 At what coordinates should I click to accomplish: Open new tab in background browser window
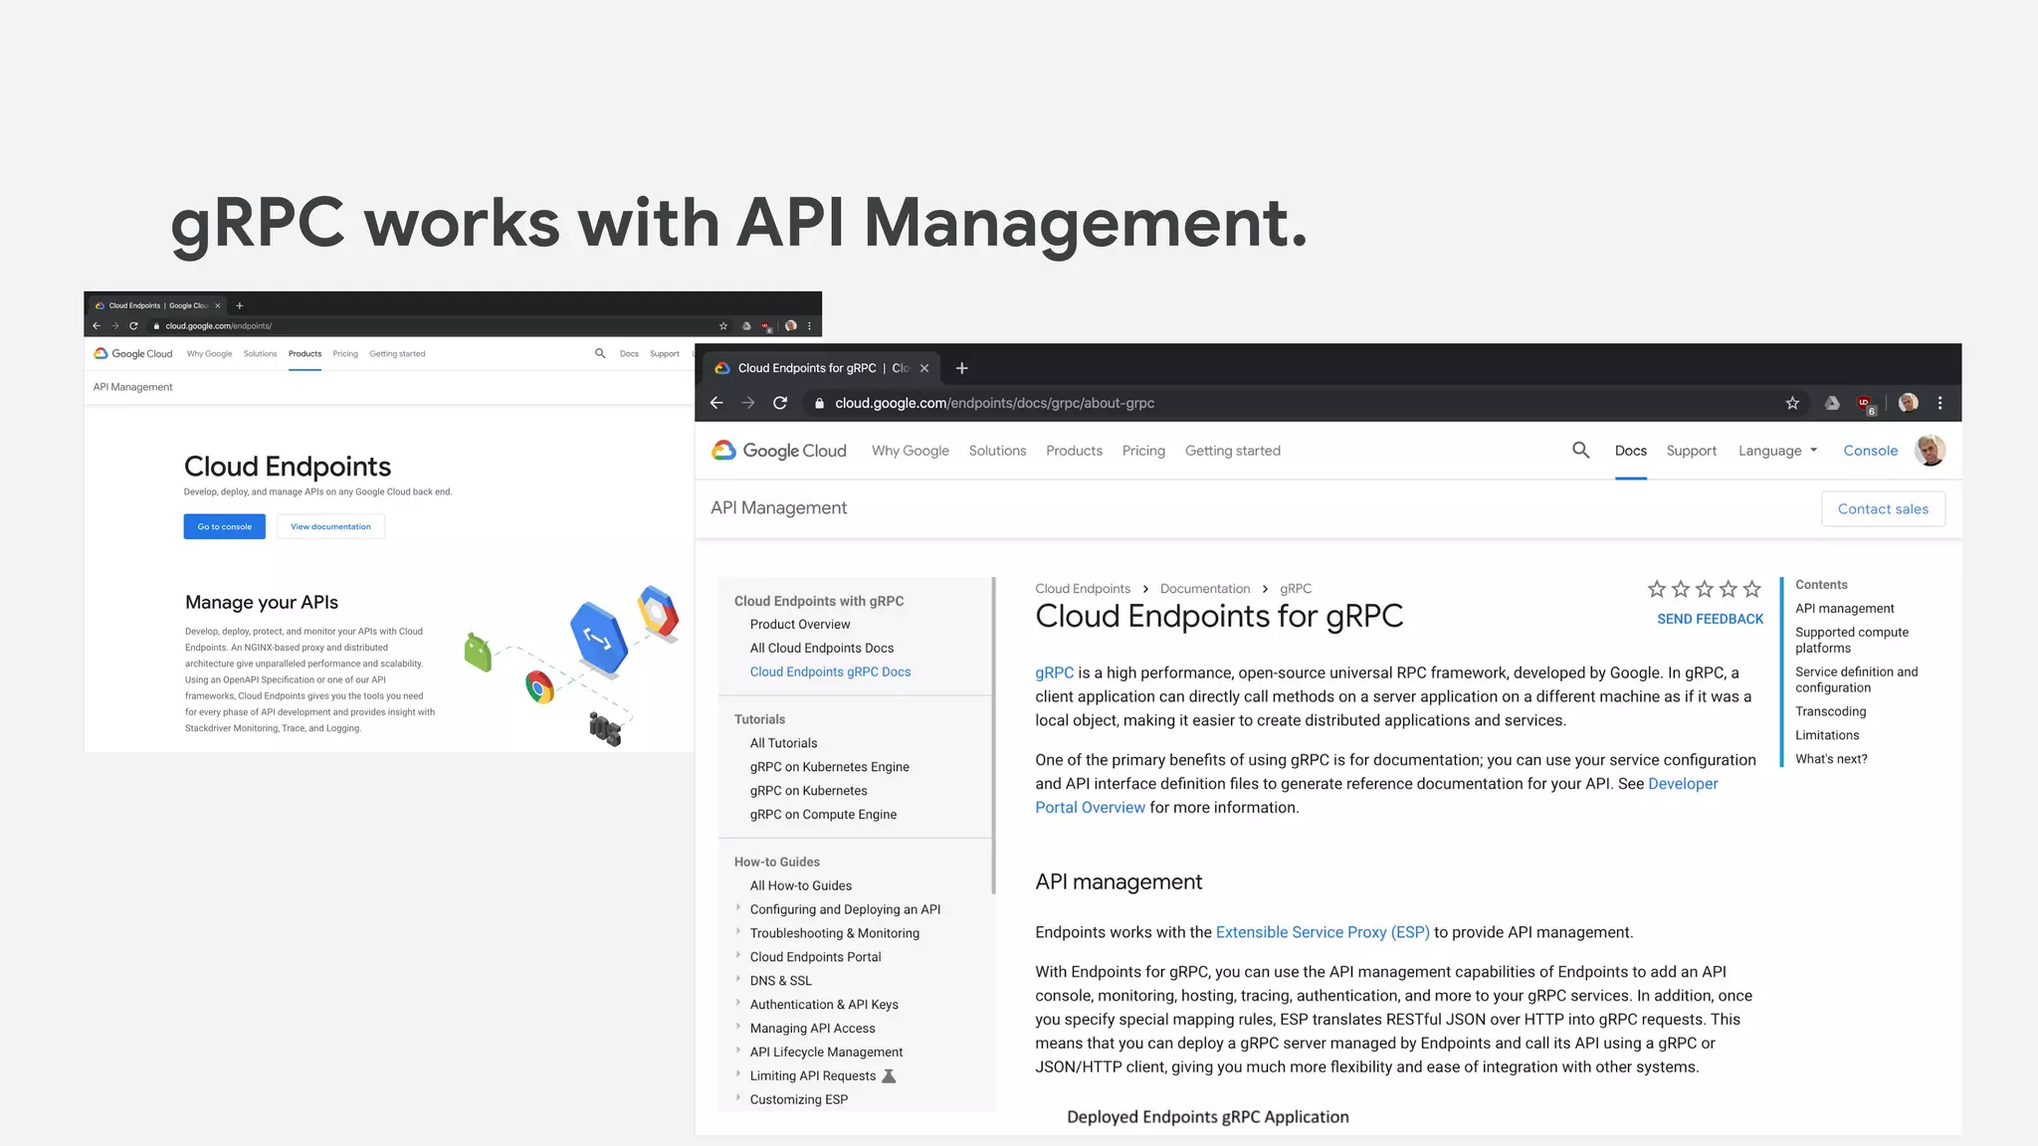(x=239, y=305)
